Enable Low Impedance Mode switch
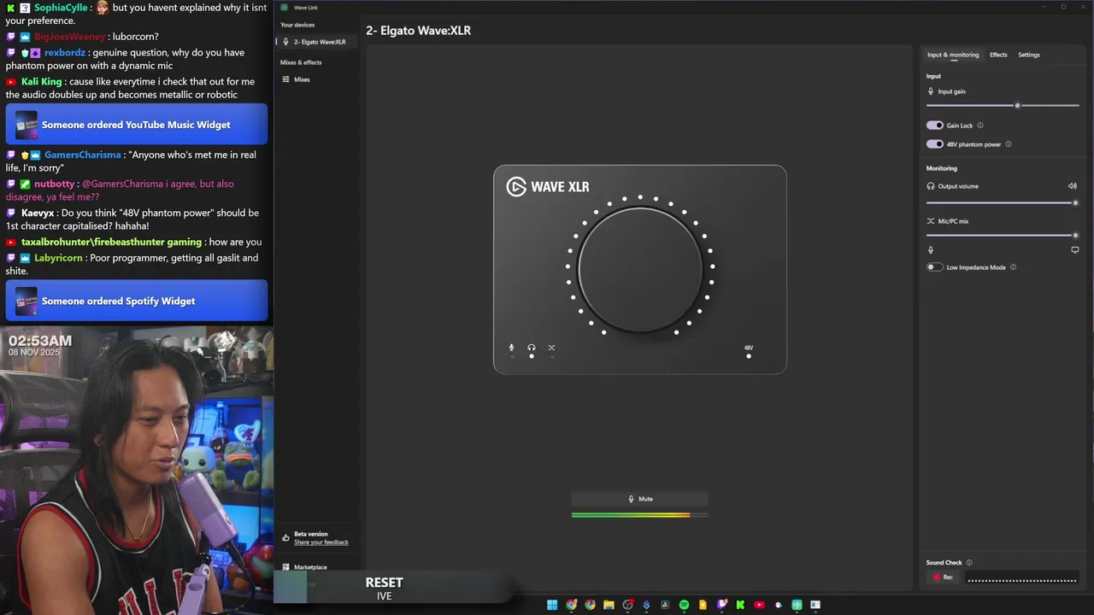Screen dimensions: 1094x615 (935, 267)
